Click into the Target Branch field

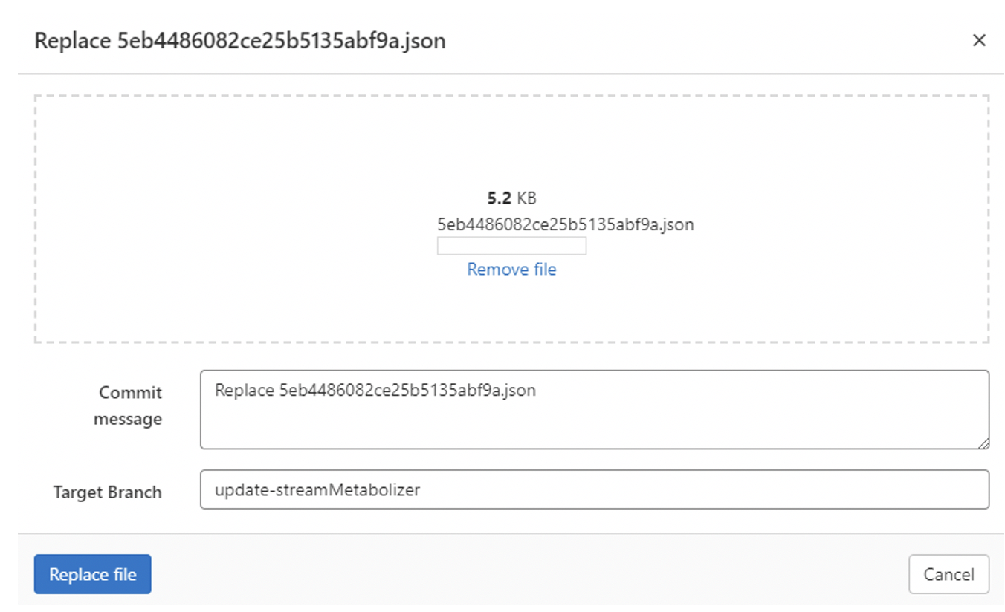[594, 489]
